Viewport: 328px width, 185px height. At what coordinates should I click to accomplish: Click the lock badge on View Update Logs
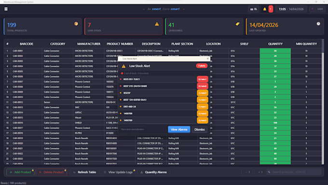point(134,170)
